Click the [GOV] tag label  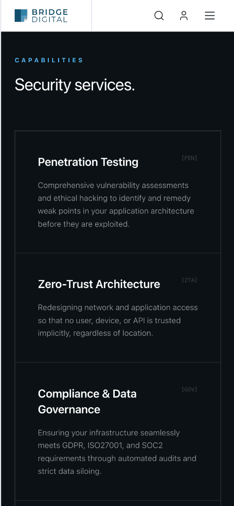pyautogui.click(x=189, y=389)
